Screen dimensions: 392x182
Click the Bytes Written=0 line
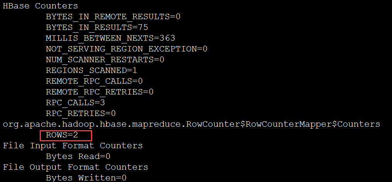[86, 178]
